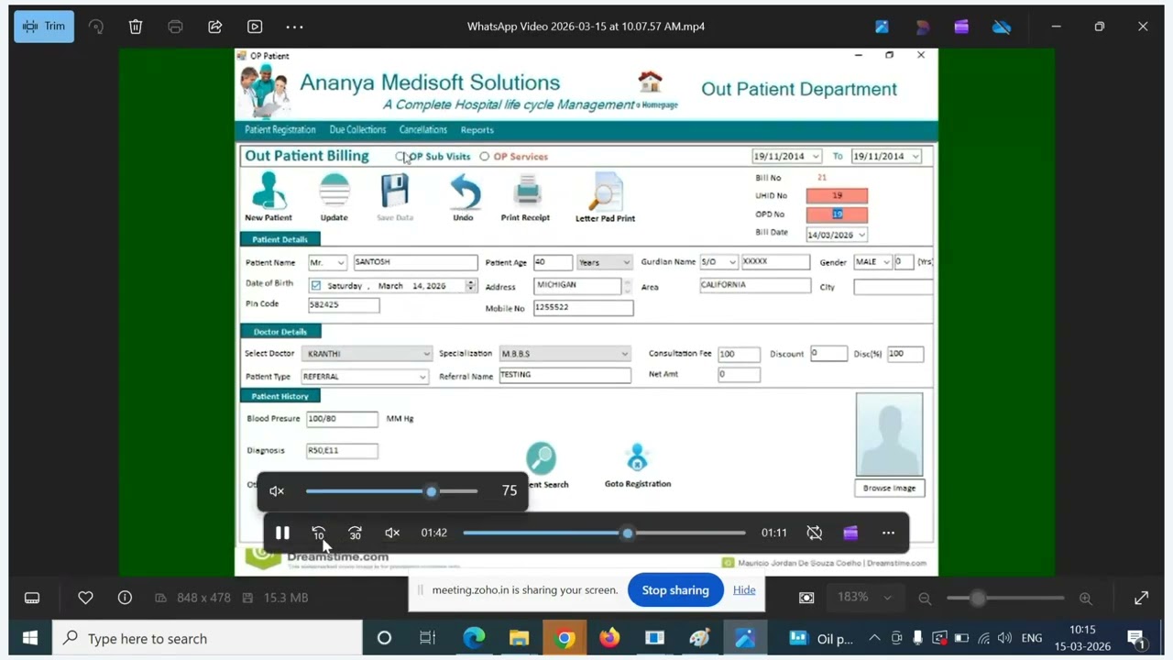Viewport: 1173px width, 660px height.
Task: Click the zoom out magnifier icon
Action: tap(925, 598)
